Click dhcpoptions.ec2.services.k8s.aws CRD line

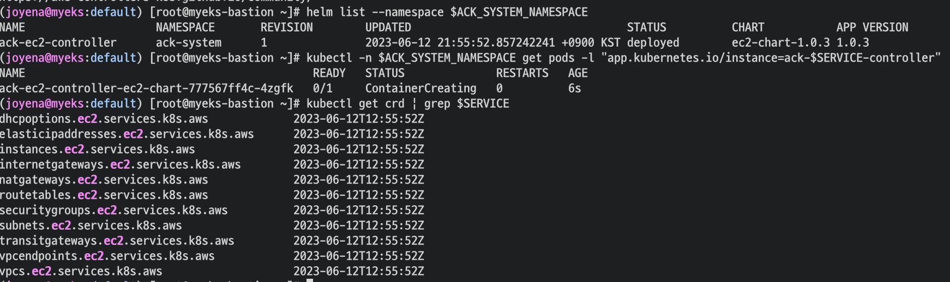pos(104,119)
